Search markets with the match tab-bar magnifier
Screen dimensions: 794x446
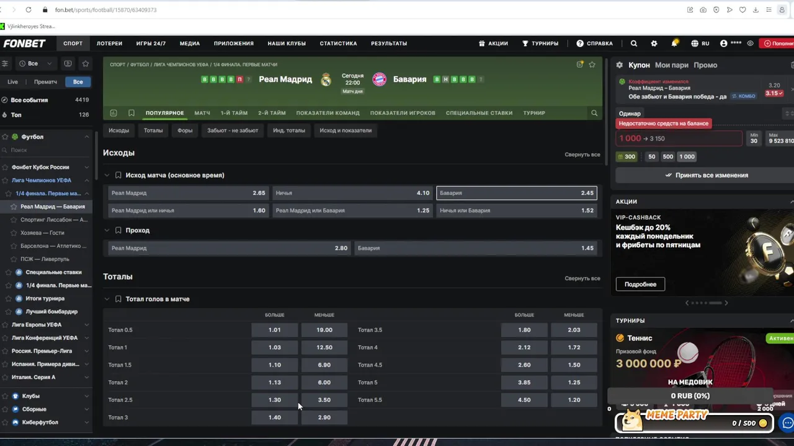click(594, 113)
